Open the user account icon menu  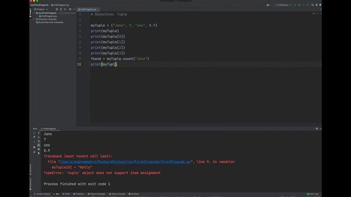[268, 5]
